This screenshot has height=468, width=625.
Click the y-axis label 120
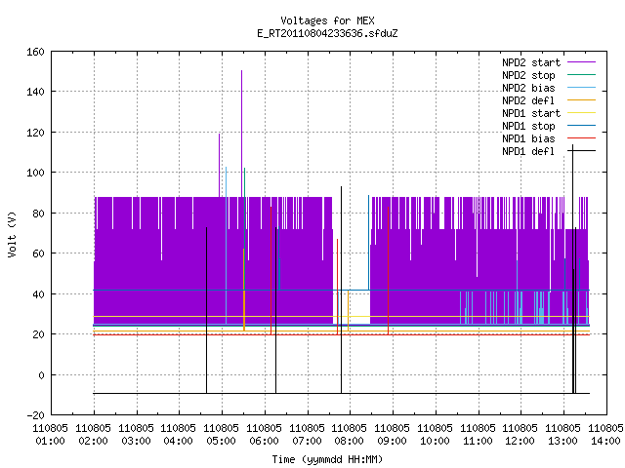click(x=35, y=133)
